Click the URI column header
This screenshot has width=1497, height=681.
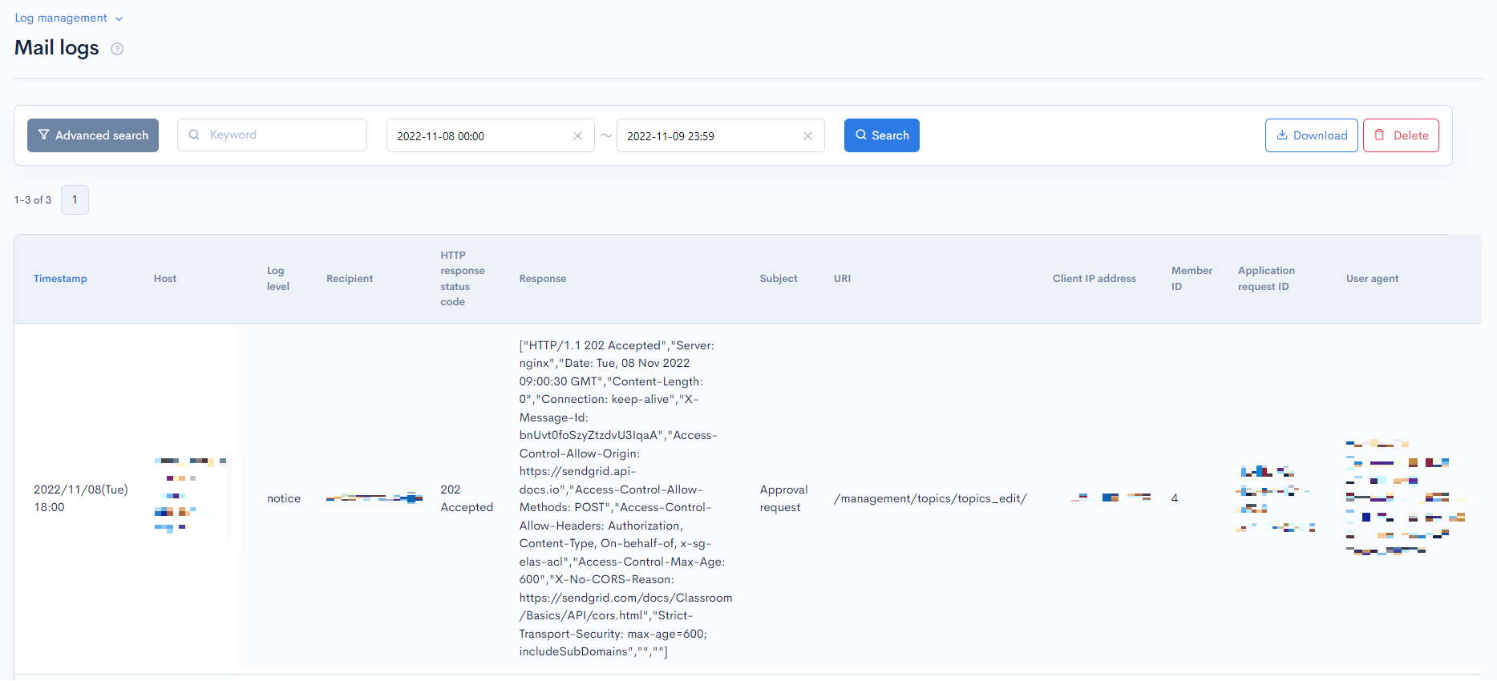pos(842,279)
